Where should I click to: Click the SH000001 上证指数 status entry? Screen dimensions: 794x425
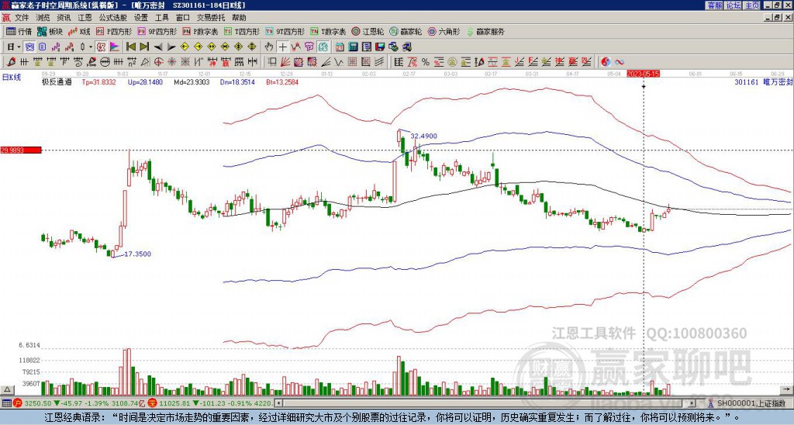751,403
